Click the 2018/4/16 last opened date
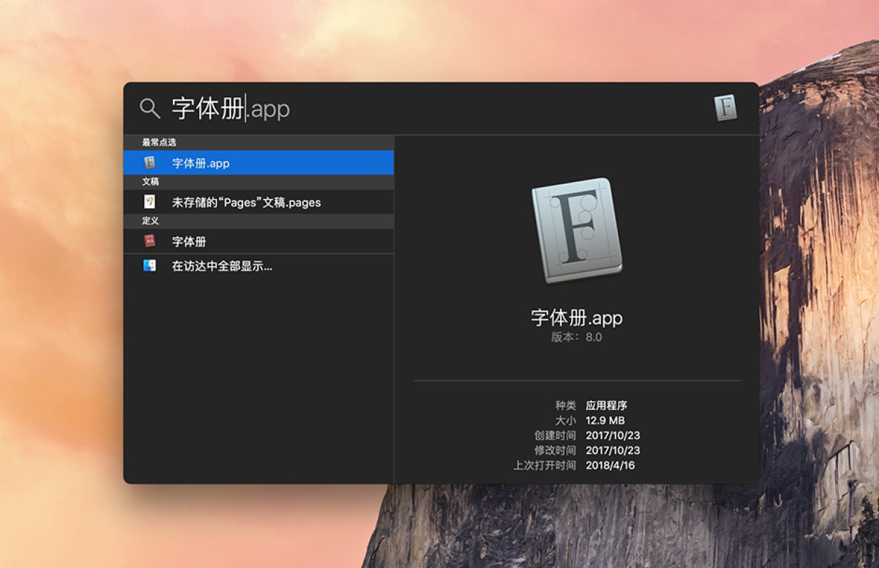The height and width of the screenshot is (568, 879). 610,465
